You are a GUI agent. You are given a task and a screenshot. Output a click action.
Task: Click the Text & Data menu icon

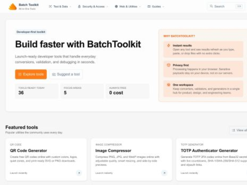50,7
